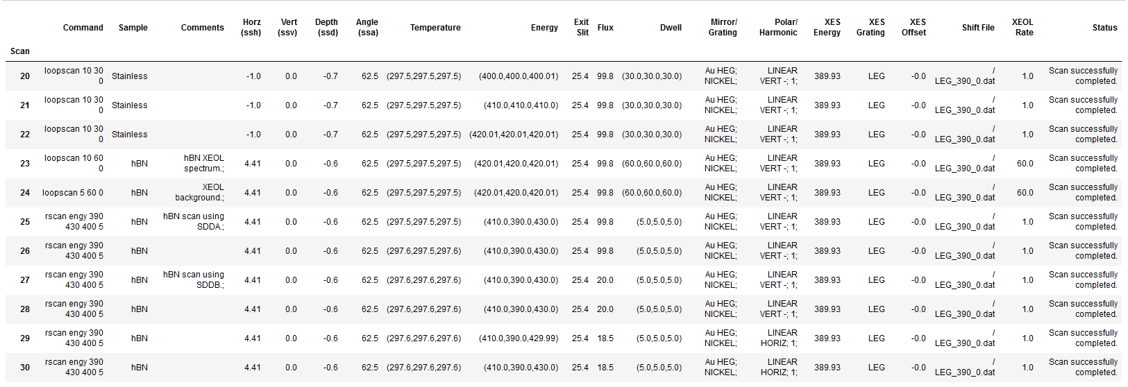Click 'rscan engy 390 430 400 5' in scan 28

[x=74, y=309]
